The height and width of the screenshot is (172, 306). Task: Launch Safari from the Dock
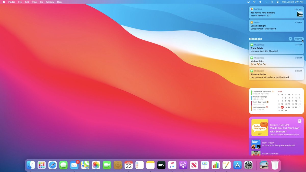[x=53, y=165]
